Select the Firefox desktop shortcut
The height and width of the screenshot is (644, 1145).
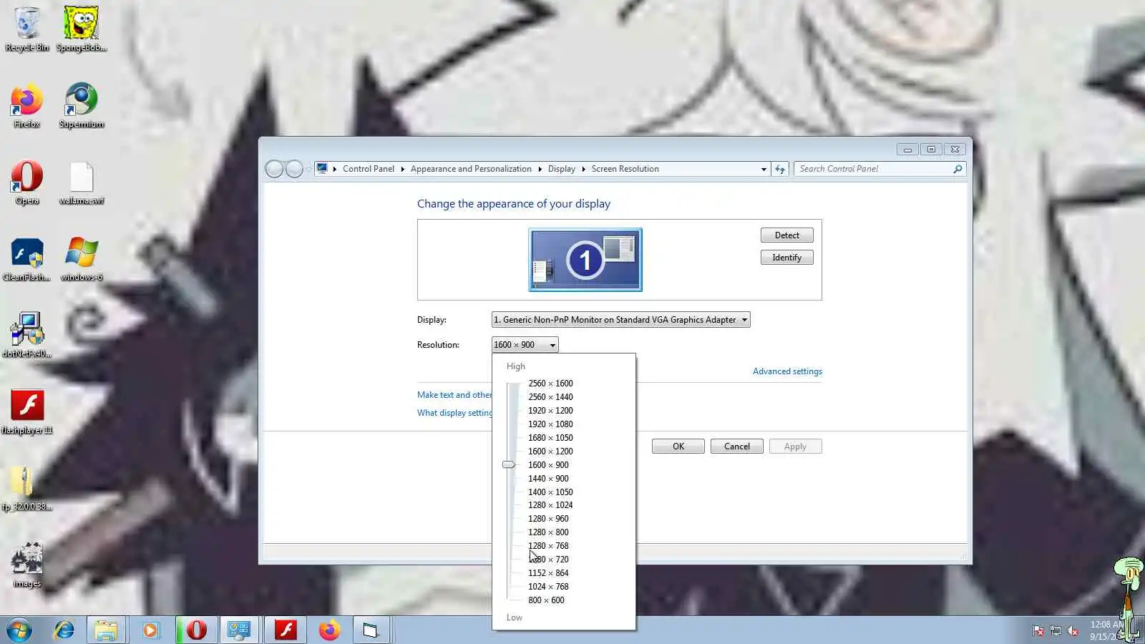click(x=27, y=106)
